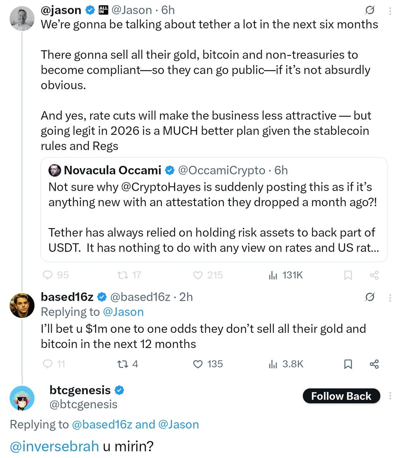Bookmark @jason's tether post
The width and height of the screenshot is (399, 458).
[348, 276]
